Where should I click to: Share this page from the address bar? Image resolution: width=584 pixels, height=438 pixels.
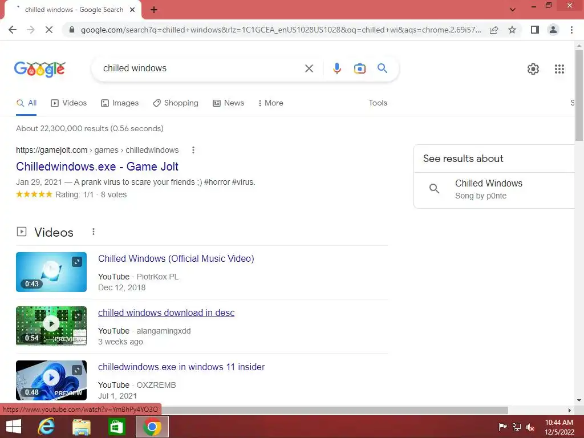494,30
